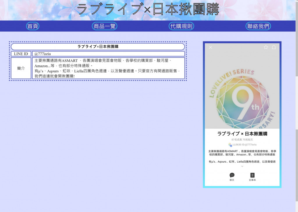Open the 聯絡我們 contact page
Viewport: 298px width, 212px height.
[258, 26]
